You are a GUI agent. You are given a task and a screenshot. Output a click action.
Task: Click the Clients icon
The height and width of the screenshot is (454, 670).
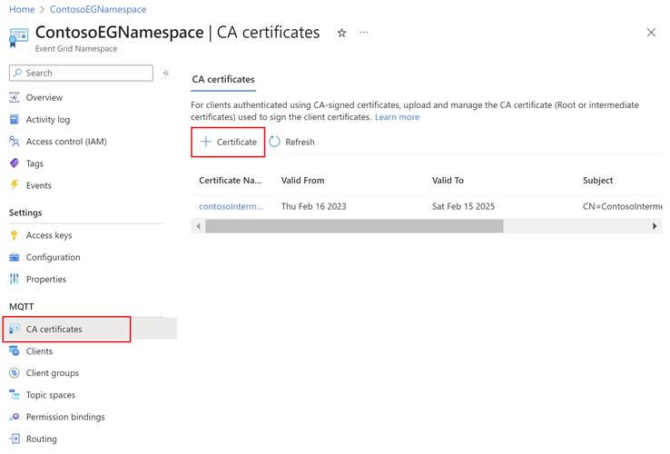[x=15, y=350]
